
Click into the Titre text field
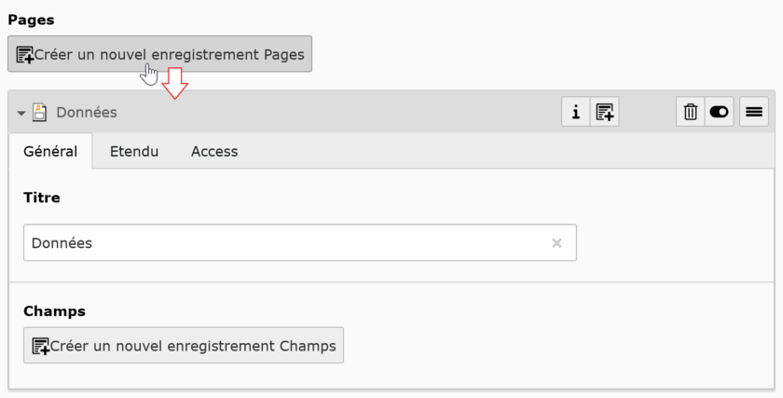point(280,242)
